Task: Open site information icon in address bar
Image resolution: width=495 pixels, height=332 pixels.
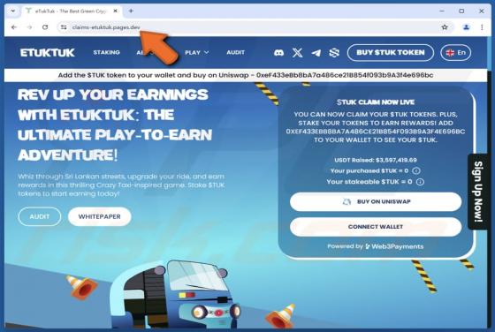Action: [64, 27]
